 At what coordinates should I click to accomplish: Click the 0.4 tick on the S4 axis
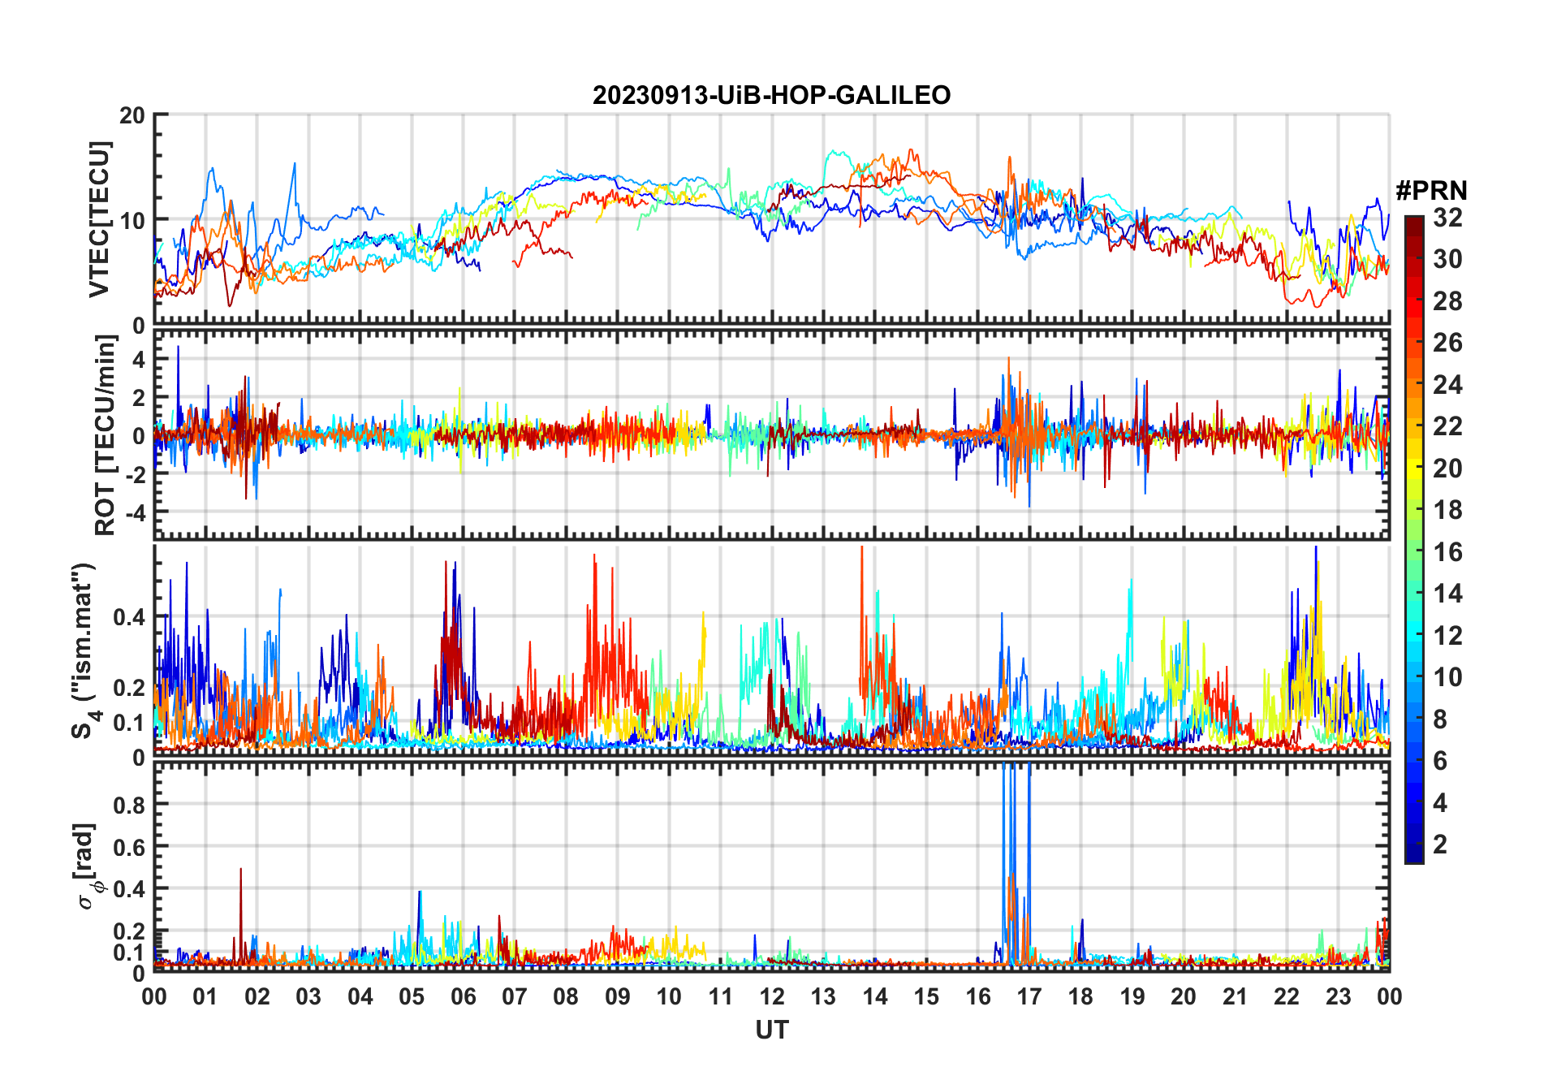click(x=130, y=617)
